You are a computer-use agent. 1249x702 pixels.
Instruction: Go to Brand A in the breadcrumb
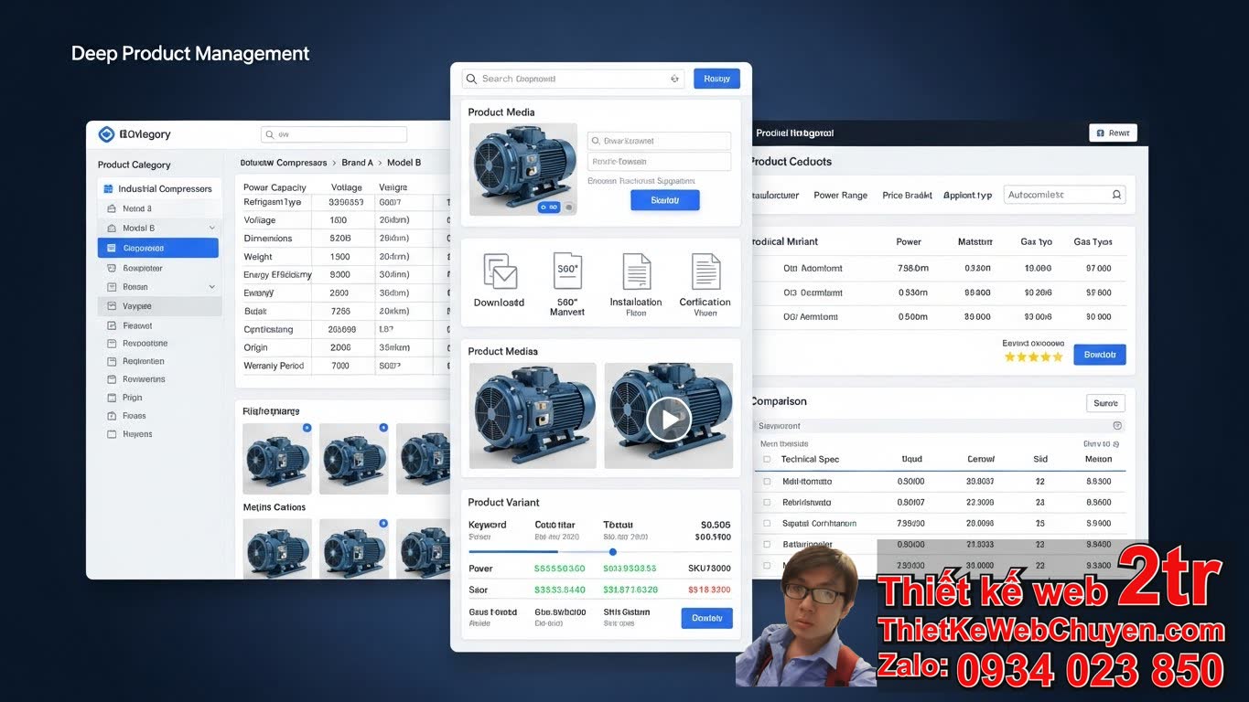point(358,163)
